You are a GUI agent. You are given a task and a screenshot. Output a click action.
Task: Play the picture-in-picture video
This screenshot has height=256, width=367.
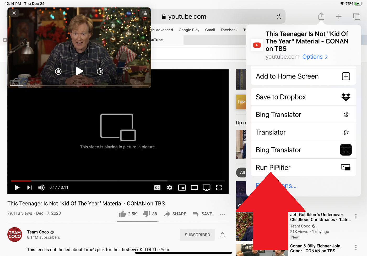coord(79,71)
